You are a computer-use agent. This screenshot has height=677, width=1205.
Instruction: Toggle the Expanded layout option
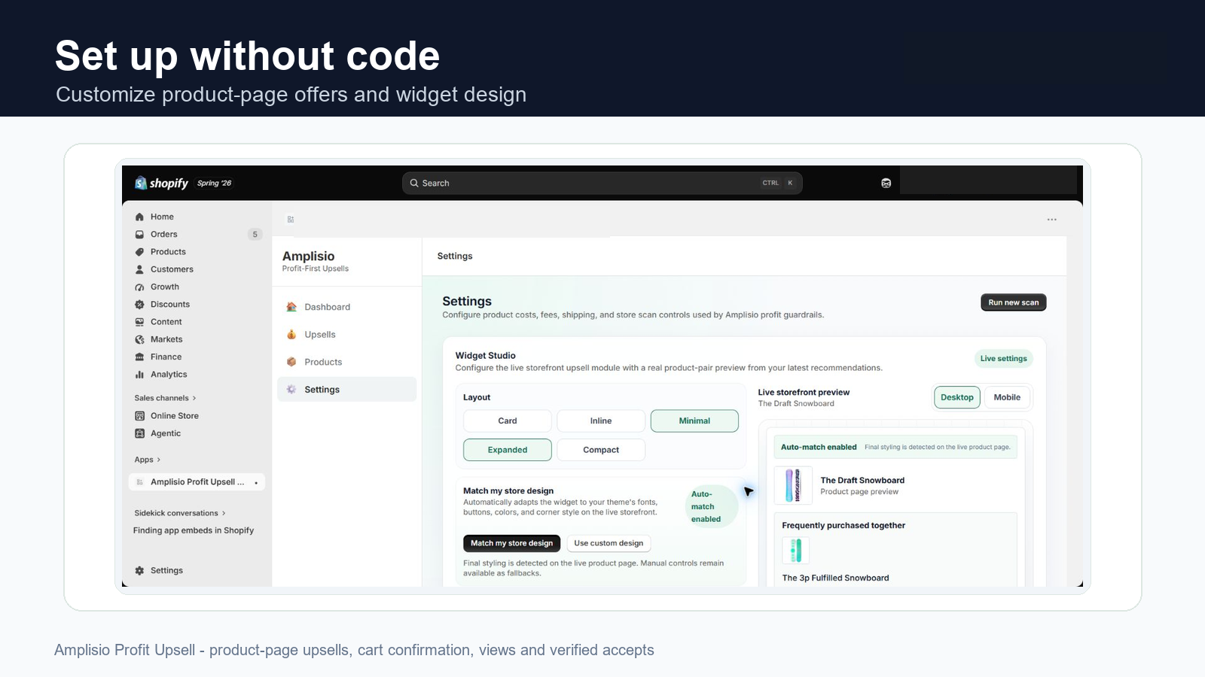pos(508,450)
